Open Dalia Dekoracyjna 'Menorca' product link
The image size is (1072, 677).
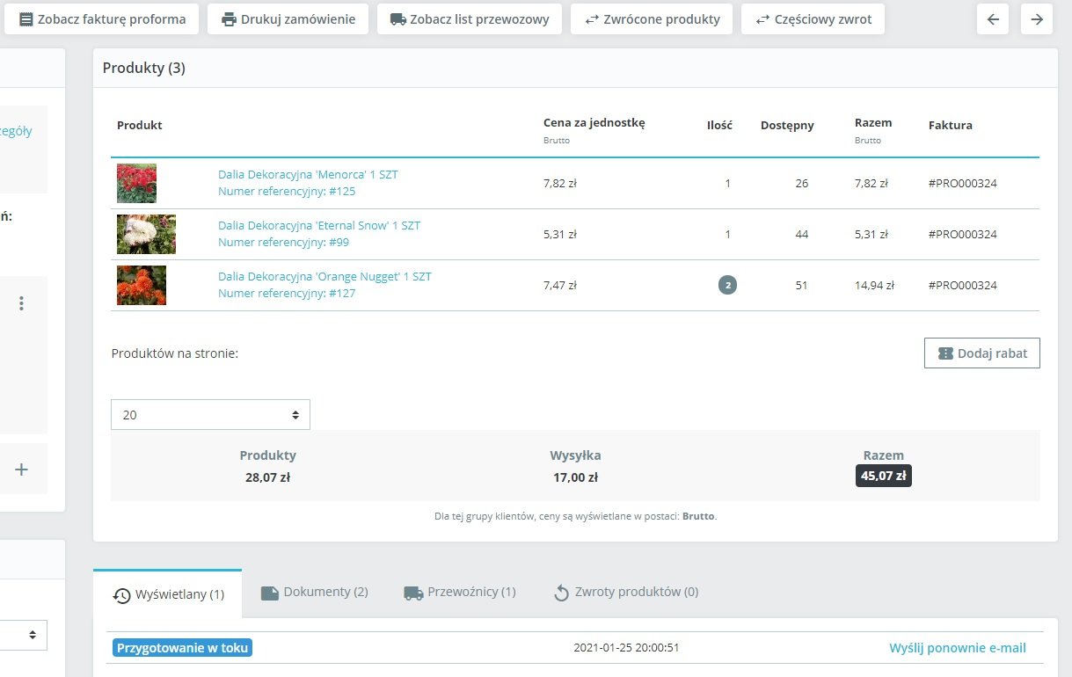tap(308, 174)
